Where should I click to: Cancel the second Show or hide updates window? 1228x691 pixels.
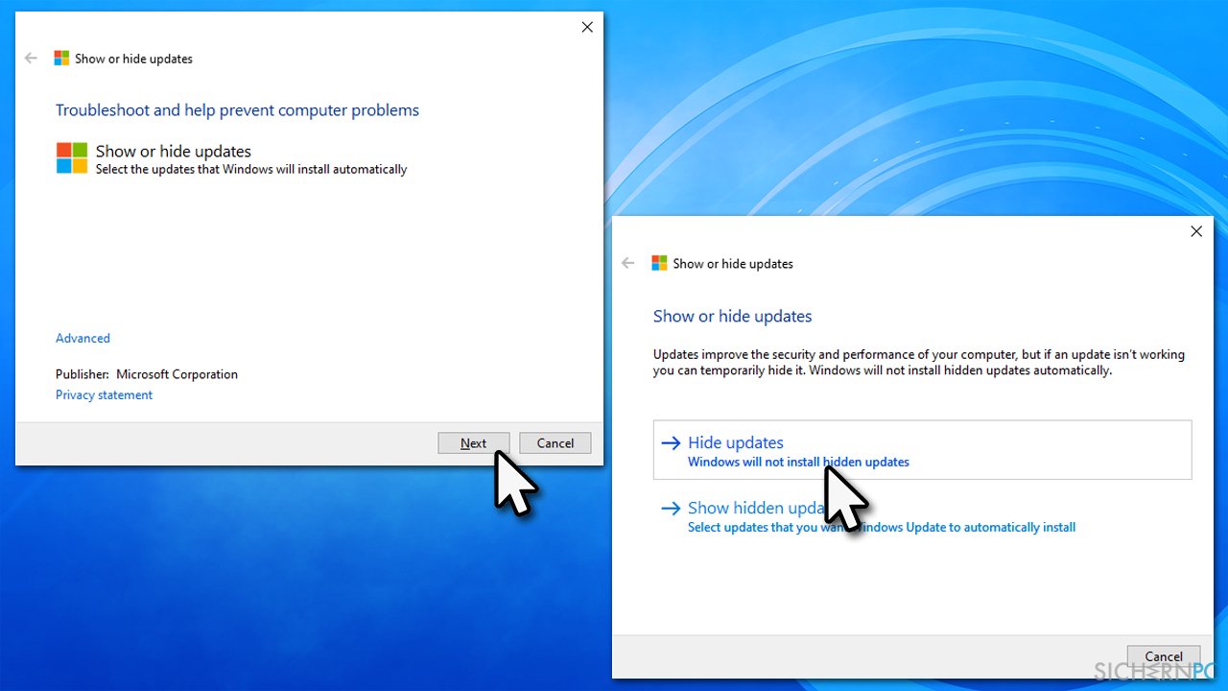click(x=1164, y=656)
